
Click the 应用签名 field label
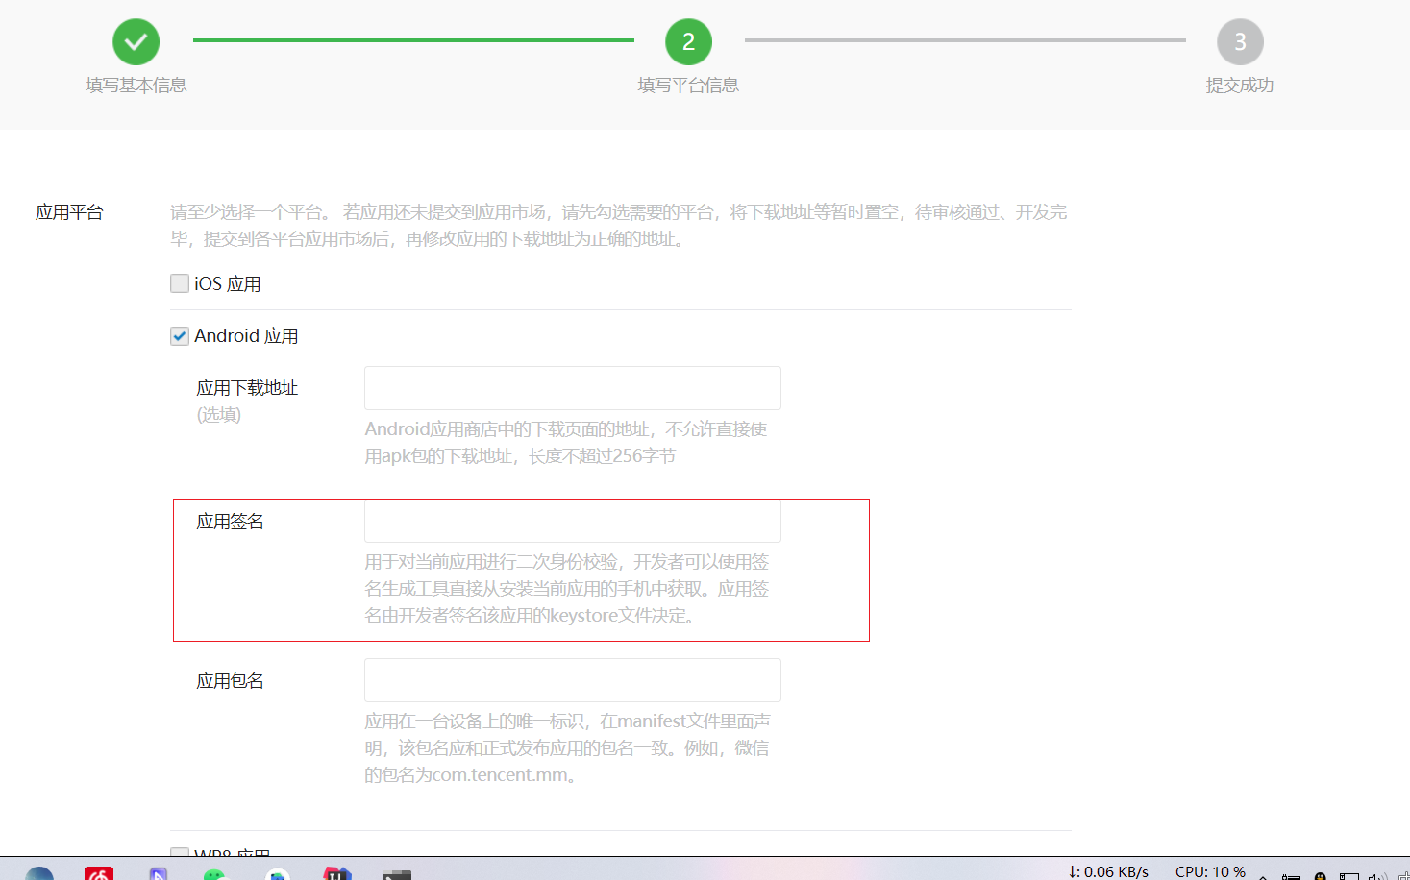pos(230,521)
